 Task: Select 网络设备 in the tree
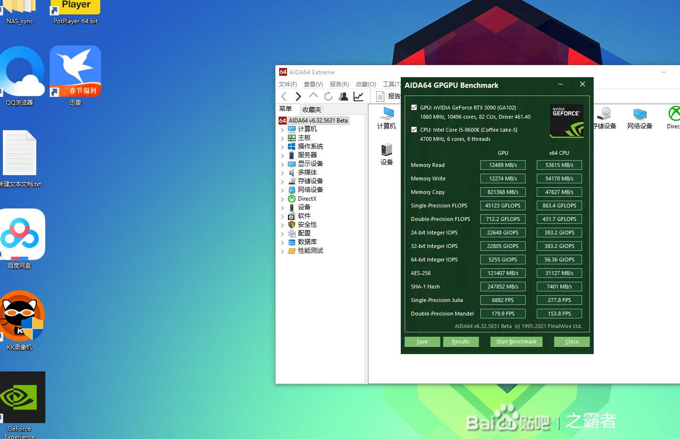(310, 190)
